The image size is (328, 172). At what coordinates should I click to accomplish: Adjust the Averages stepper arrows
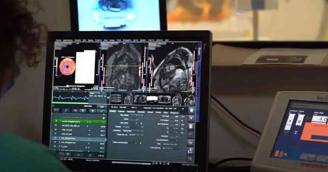tap(179, 136)
